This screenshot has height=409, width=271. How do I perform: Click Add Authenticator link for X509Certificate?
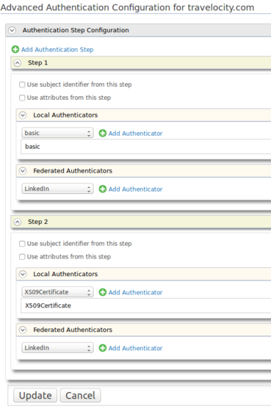pyautogui.click(x=135, y=293)
